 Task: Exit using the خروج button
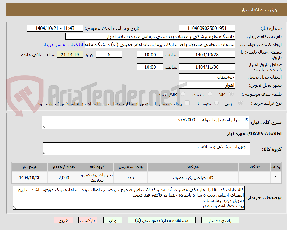click(63, 220)
